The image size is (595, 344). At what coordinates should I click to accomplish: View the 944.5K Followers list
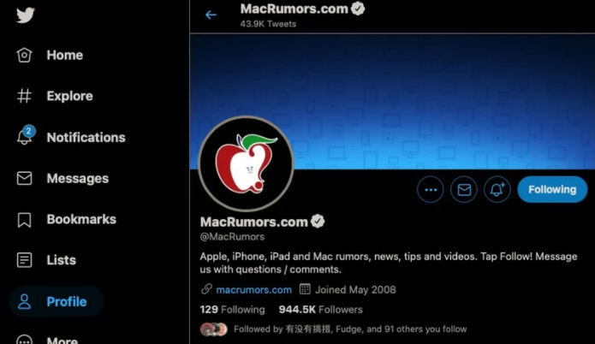click(x=321, y=310)
